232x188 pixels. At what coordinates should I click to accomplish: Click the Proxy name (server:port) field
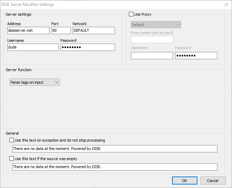point(152,40)
